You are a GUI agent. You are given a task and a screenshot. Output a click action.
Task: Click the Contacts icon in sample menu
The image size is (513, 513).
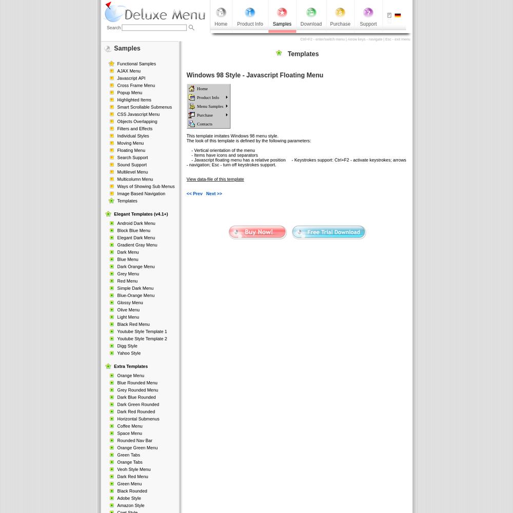192,124
